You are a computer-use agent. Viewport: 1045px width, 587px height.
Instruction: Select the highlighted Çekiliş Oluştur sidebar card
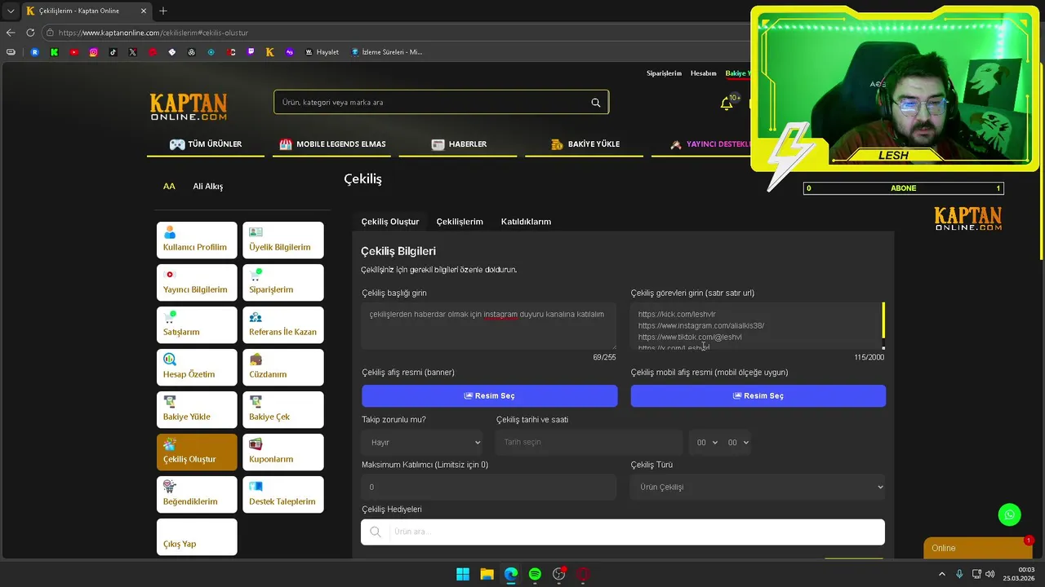pyautogui.click(x=197, y=452)
